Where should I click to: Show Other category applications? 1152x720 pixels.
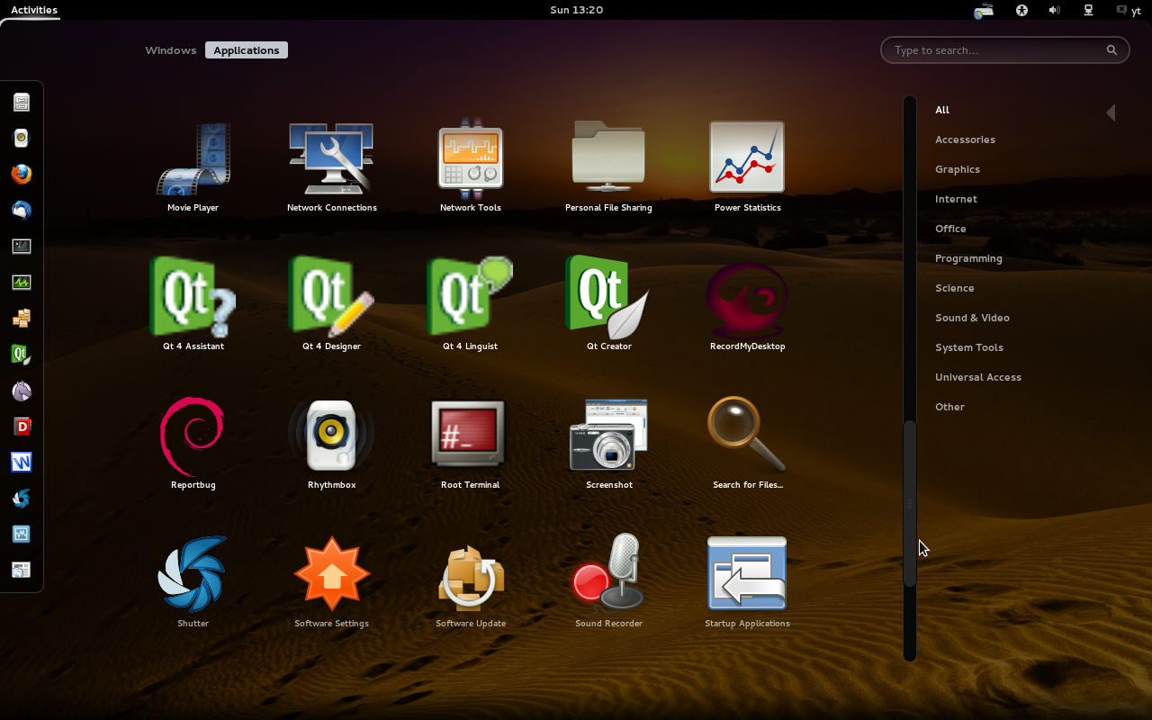tap(949, 407)
